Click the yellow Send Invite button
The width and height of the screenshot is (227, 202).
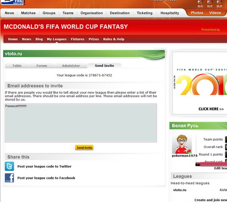coord(84,148)
